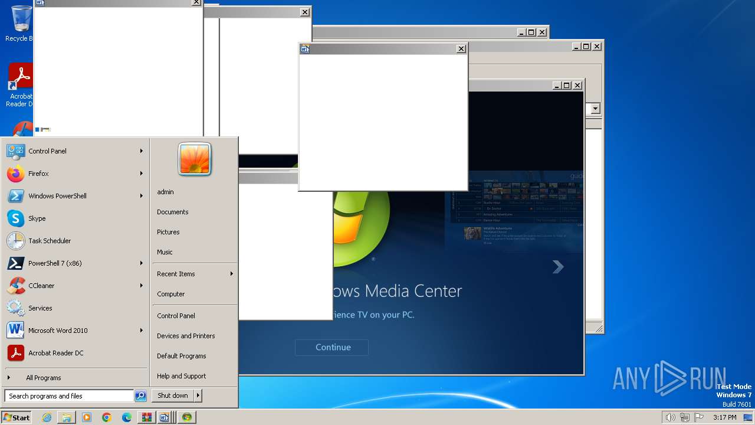Click the Start button
This screenshot has width=755, height=425.
pos(17,417)
